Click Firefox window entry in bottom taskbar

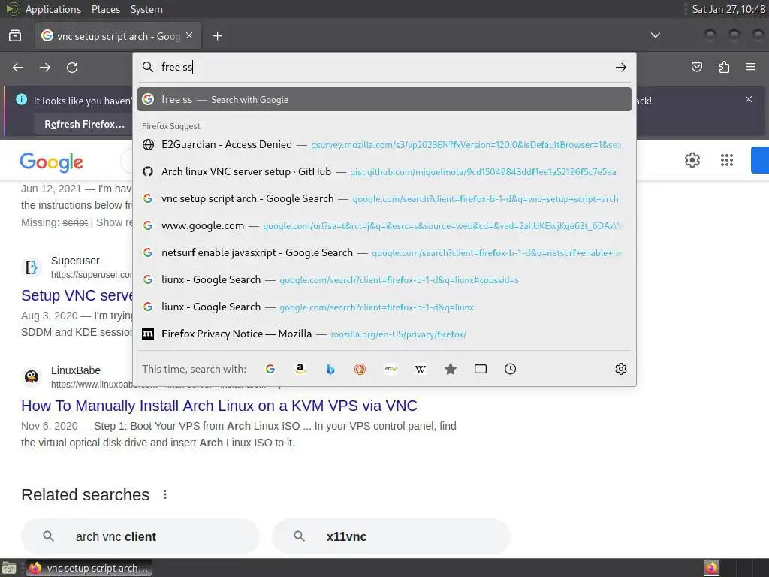[89, 568]
